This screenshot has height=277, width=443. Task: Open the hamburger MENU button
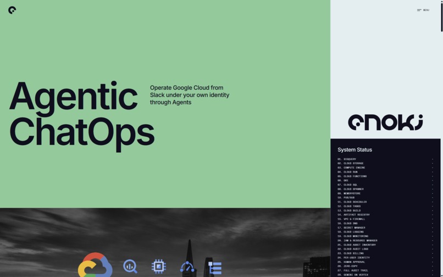tap(423, 10)
